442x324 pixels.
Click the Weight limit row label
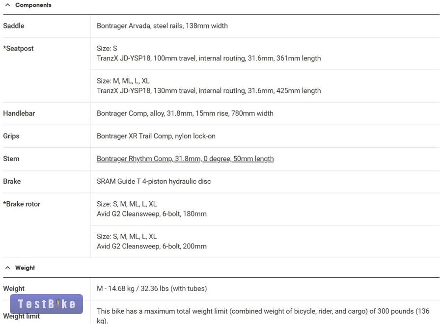pos(21,316)
